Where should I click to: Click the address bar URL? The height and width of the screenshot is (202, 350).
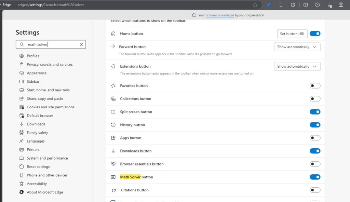(x=51, y=5)
